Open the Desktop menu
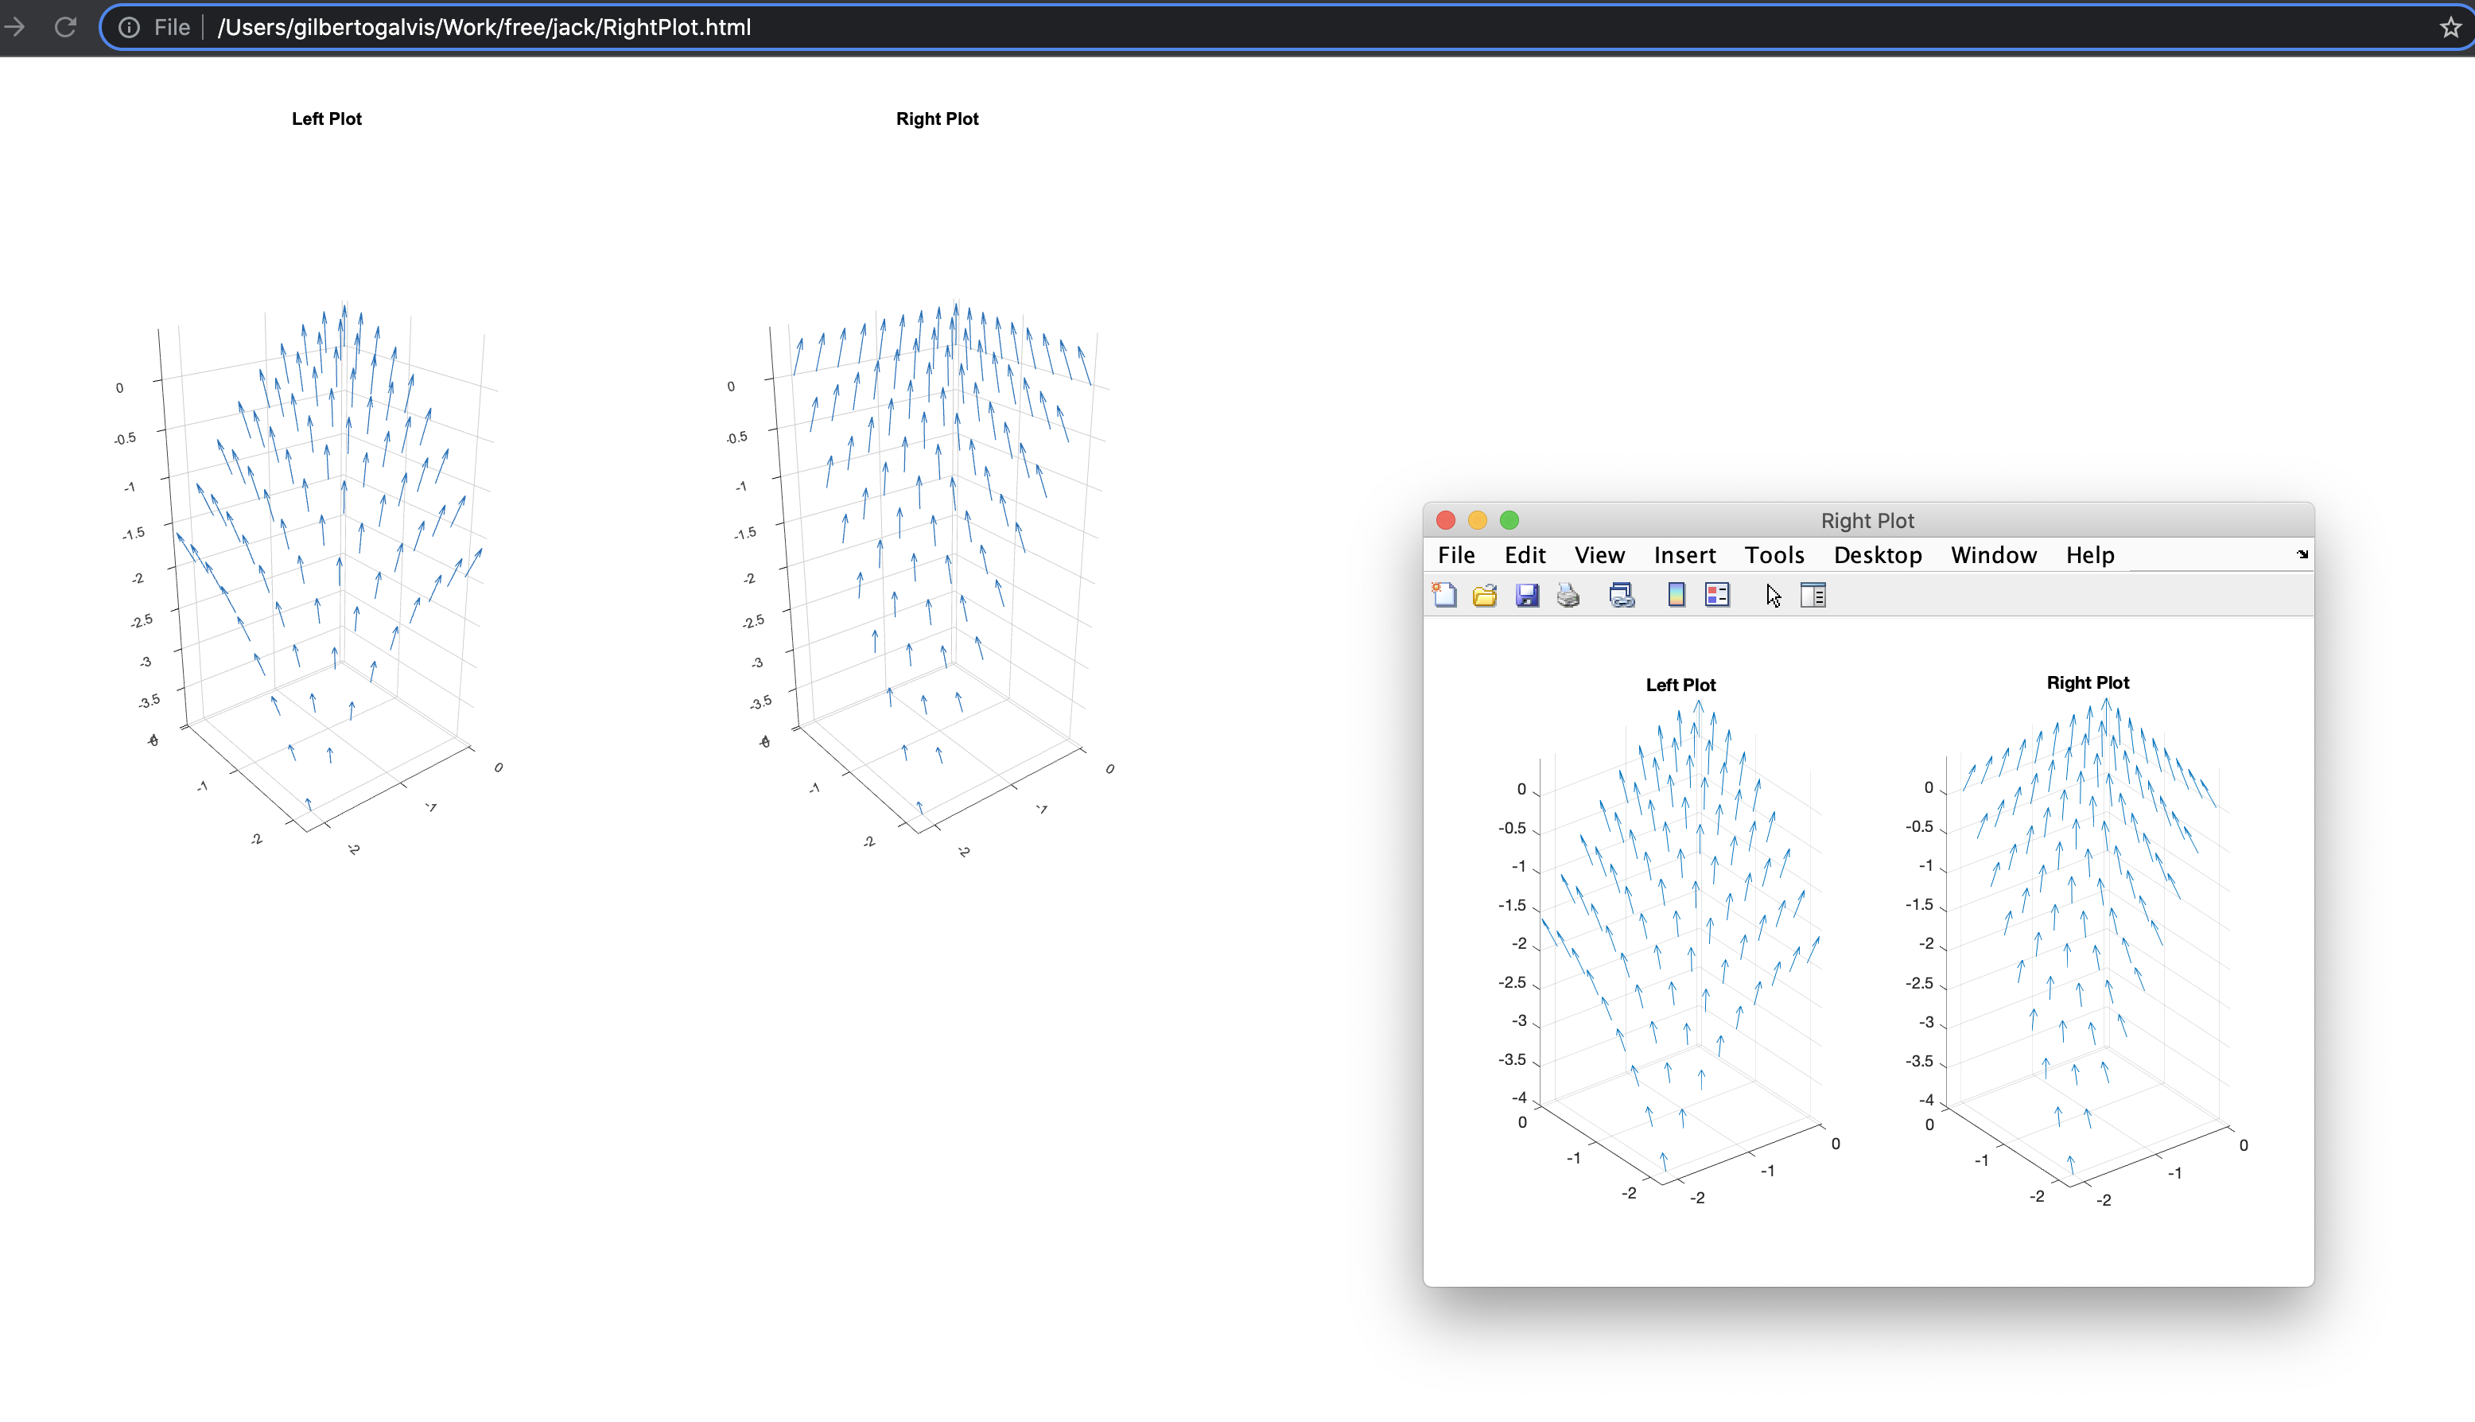 pyautogui.click(x=1876, y=555)
